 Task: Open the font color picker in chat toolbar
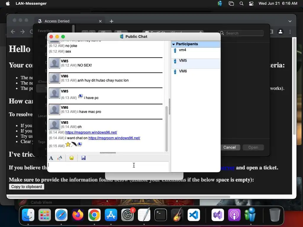(60, 158)
